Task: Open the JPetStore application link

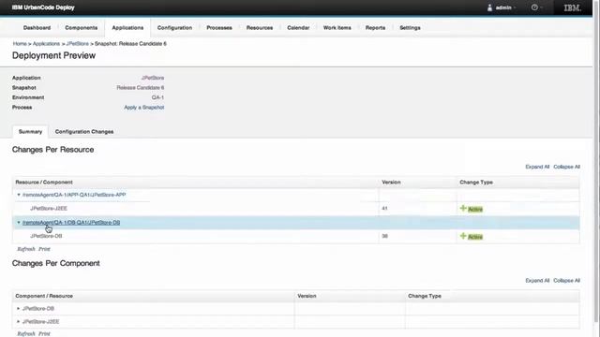Action: [153, 78]
